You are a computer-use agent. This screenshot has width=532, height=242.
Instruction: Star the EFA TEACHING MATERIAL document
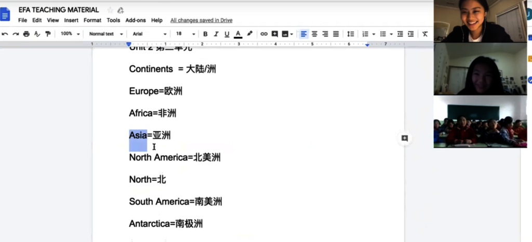coord(110,10)
